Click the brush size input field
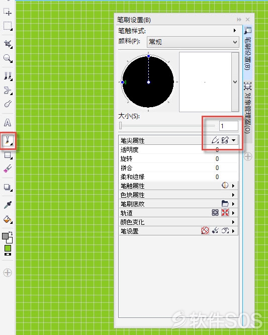Viewport: 268px width, 335px height. (228, 126)
